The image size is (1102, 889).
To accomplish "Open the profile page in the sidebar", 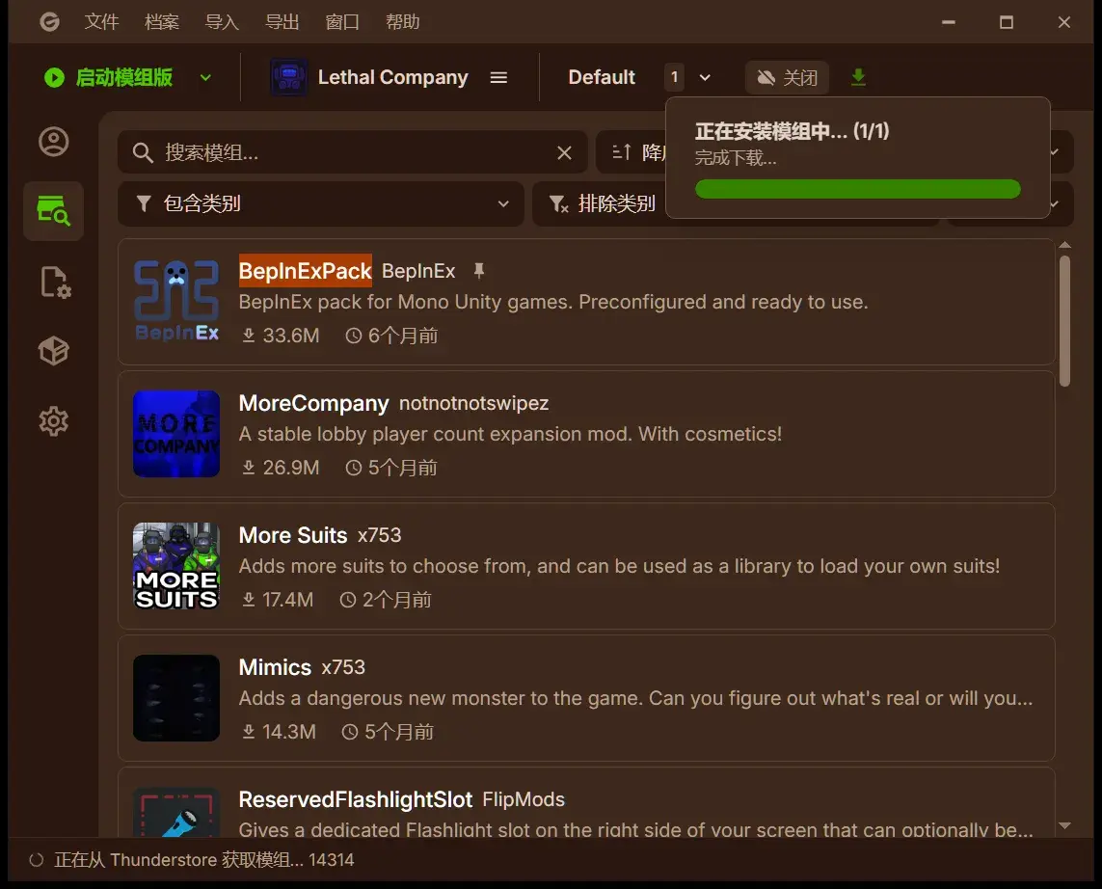I will (x=53, y=141).
